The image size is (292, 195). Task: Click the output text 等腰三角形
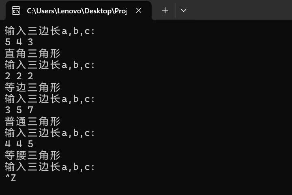pyautogui.click(x=32, y=155)
